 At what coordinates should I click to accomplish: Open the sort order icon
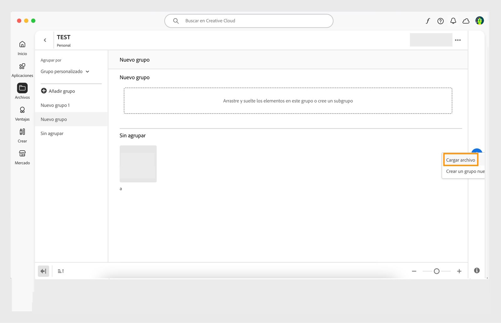[x=61, y=271]
